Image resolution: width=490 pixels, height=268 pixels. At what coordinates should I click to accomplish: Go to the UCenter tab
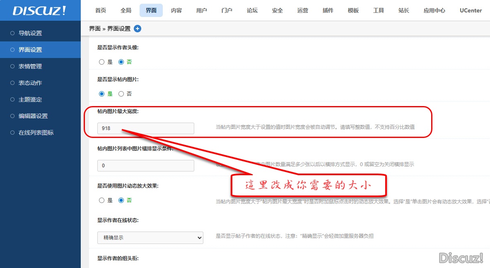point(471,10)
